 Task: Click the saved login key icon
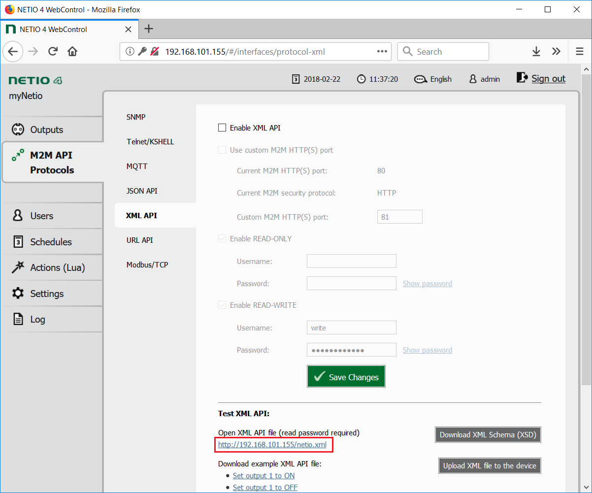tap(142, 51)
